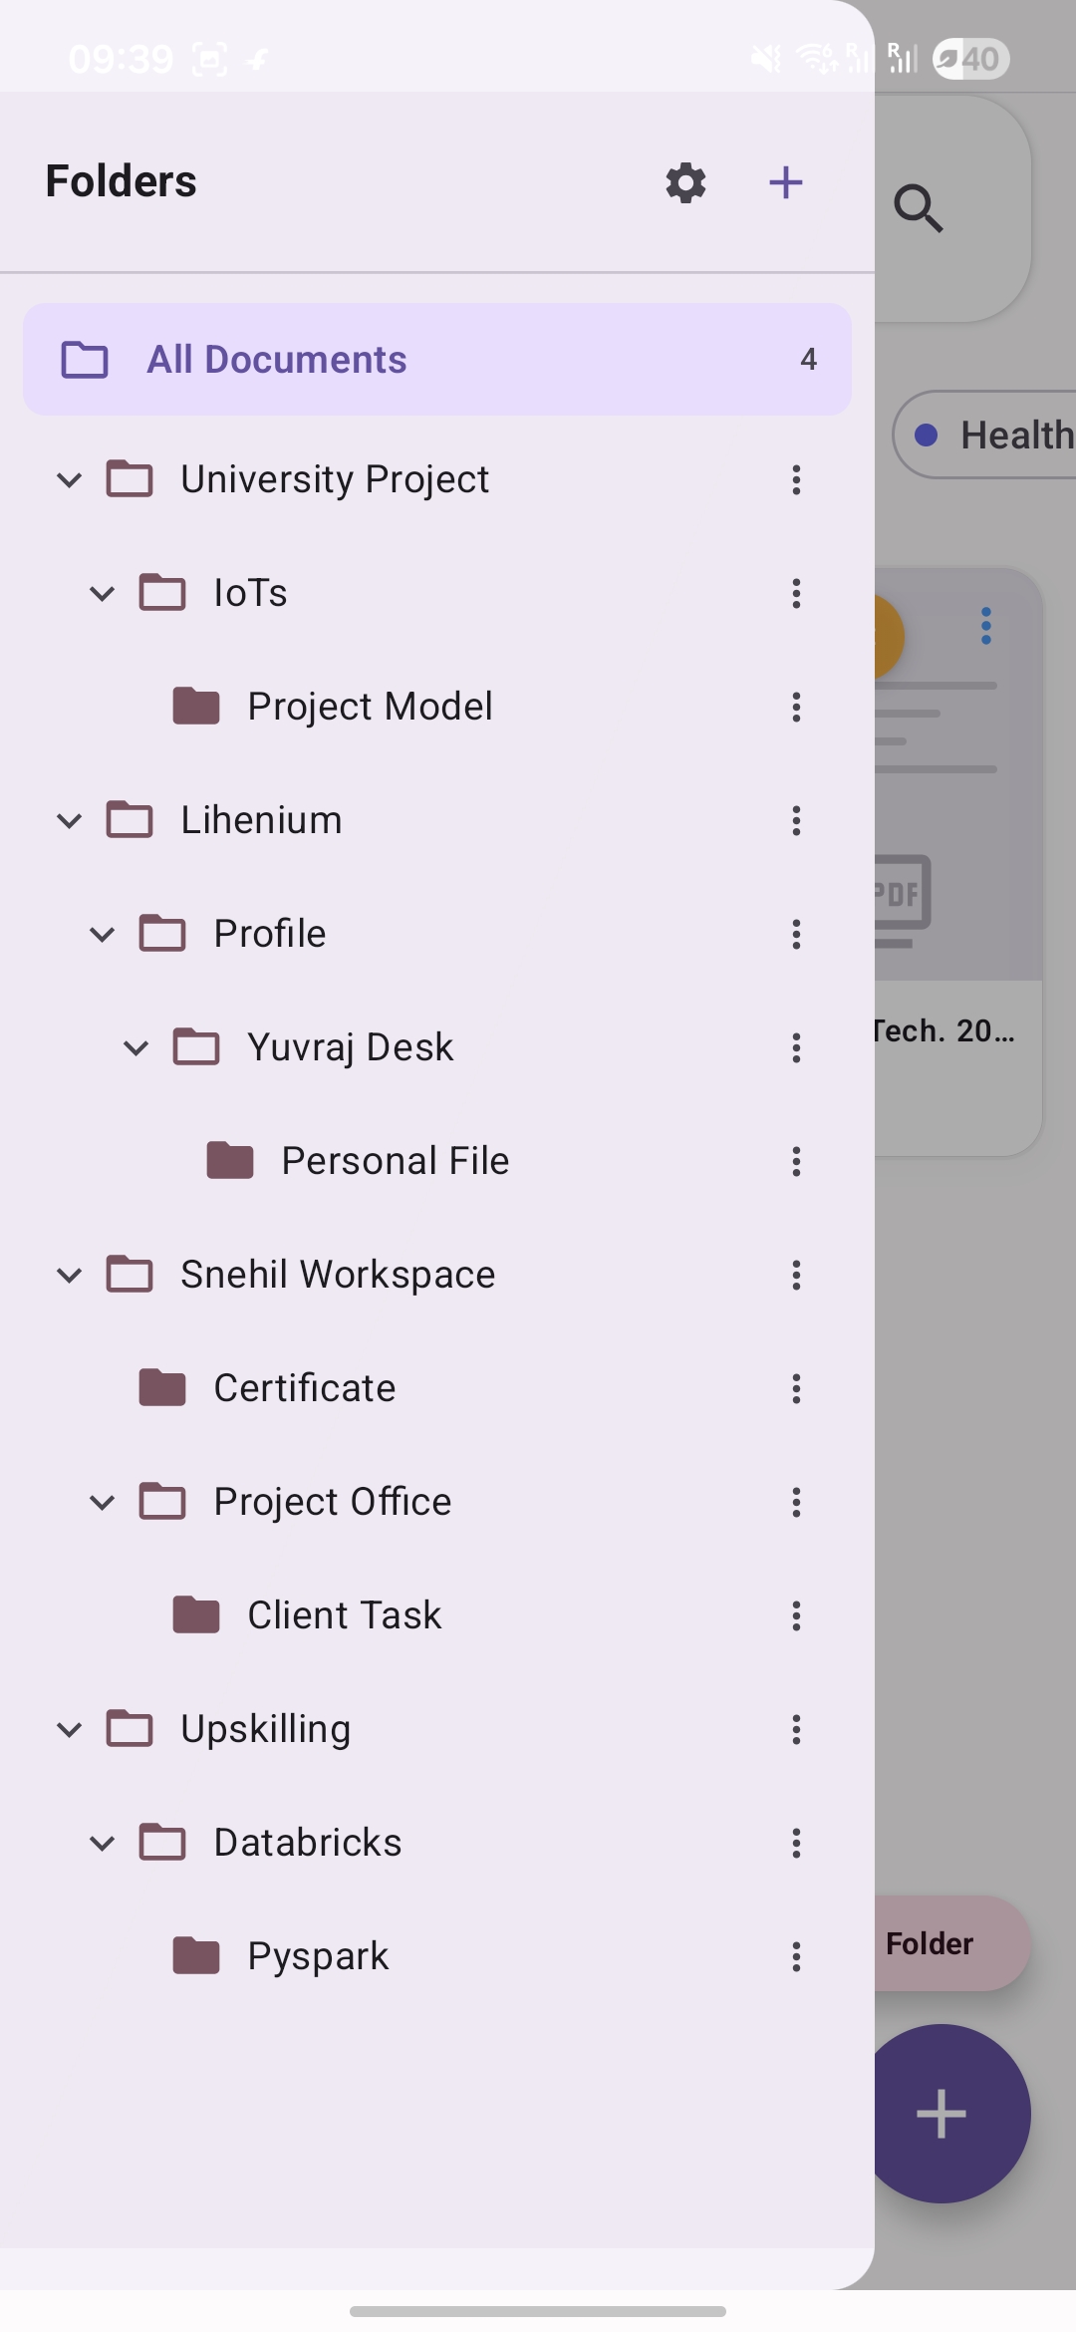Open the Snehil Workspace folder
The image size is (1076, 2332).
pos(337,1275)
